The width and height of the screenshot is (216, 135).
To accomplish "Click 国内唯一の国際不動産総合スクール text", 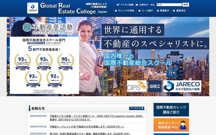I will [138, 59].
